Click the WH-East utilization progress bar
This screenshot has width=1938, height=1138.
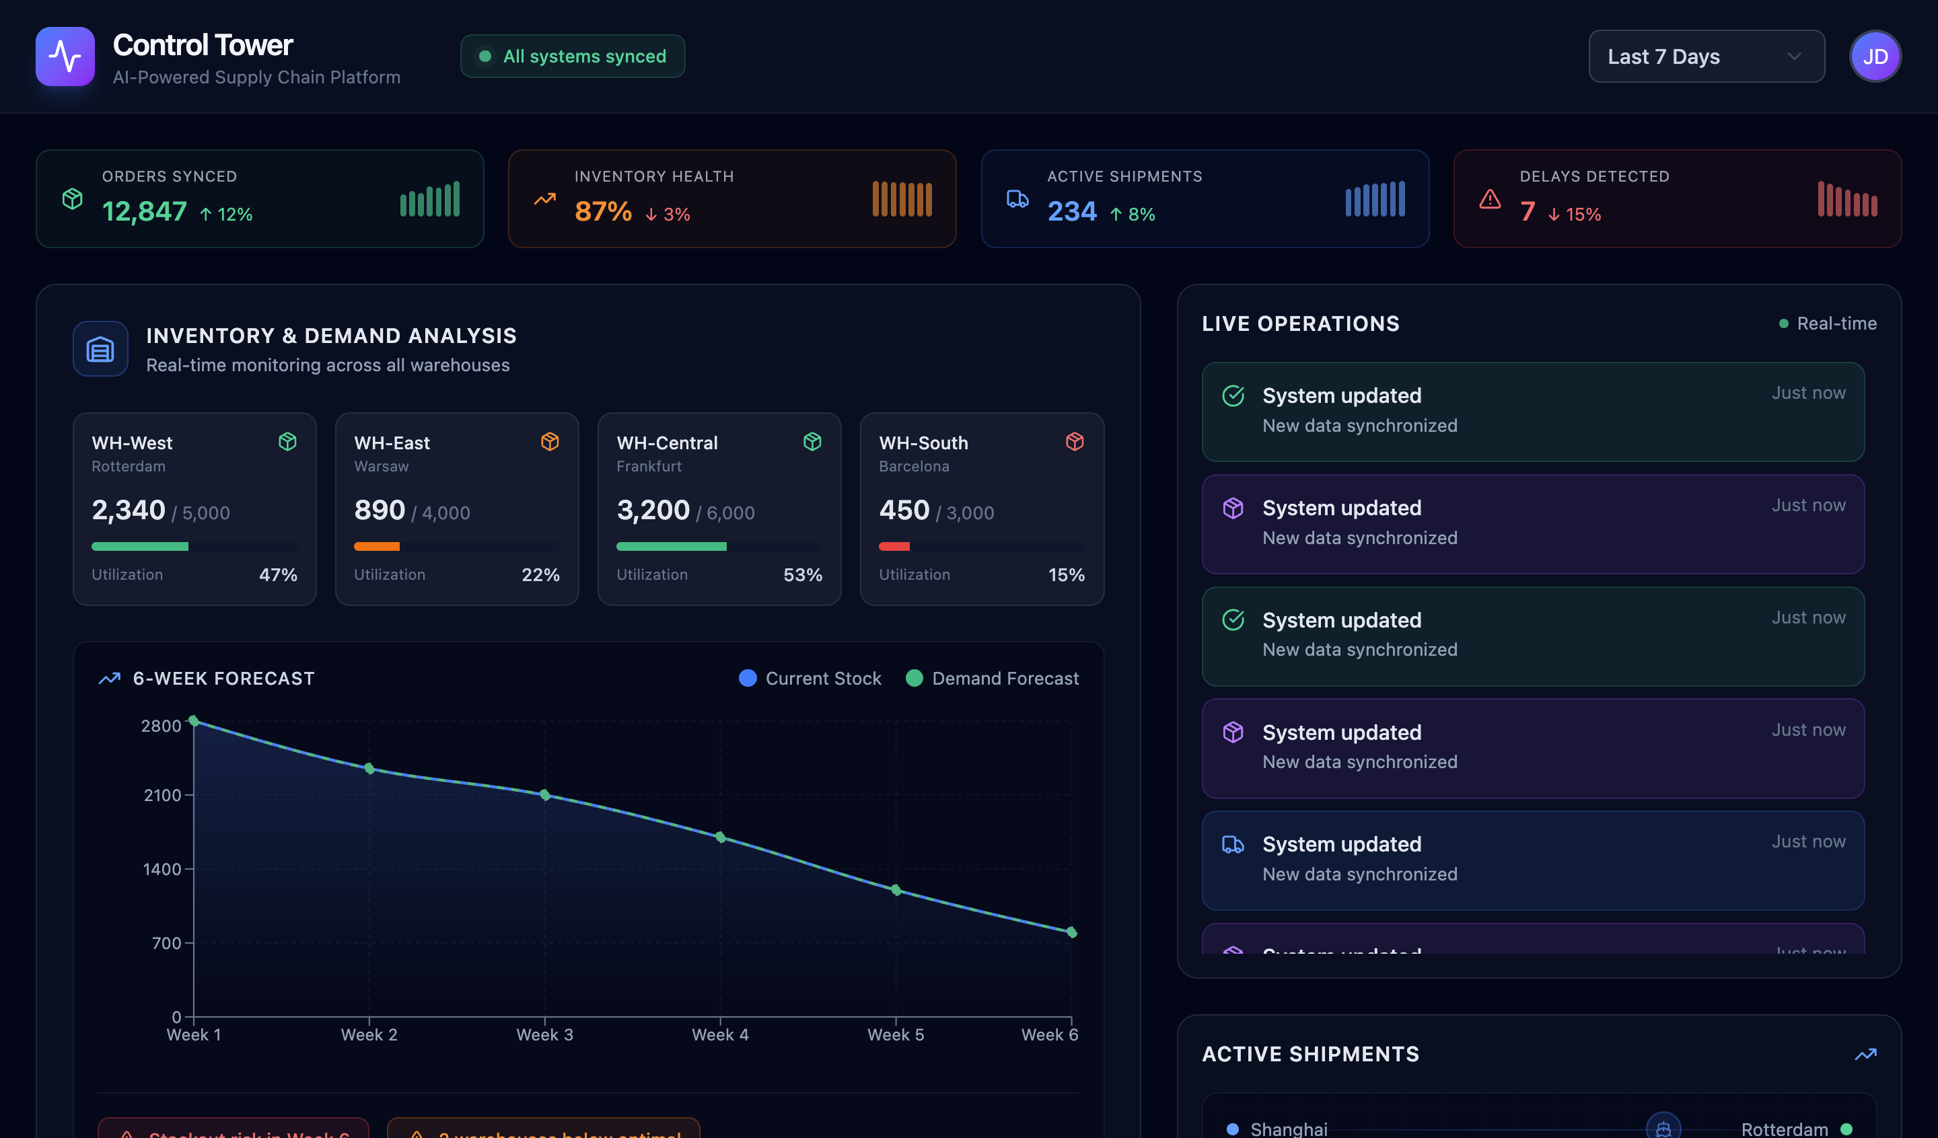457,546
